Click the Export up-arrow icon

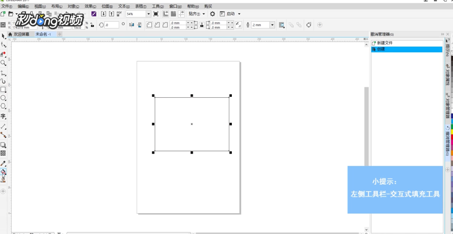pos(111,14)
